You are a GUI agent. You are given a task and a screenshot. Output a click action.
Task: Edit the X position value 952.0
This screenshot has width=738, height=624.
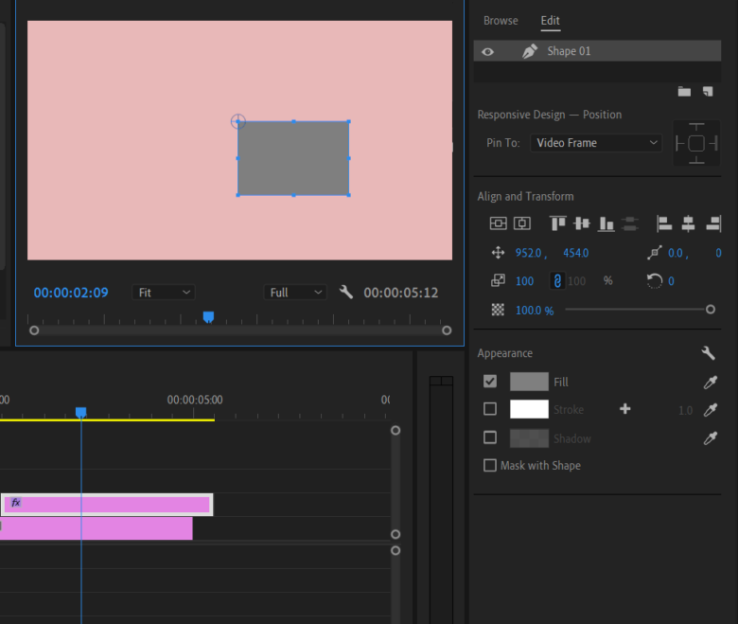pos(529,254)
